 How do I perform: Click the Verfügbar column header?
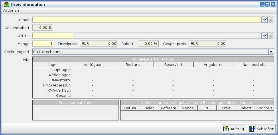tap(93, 65)
